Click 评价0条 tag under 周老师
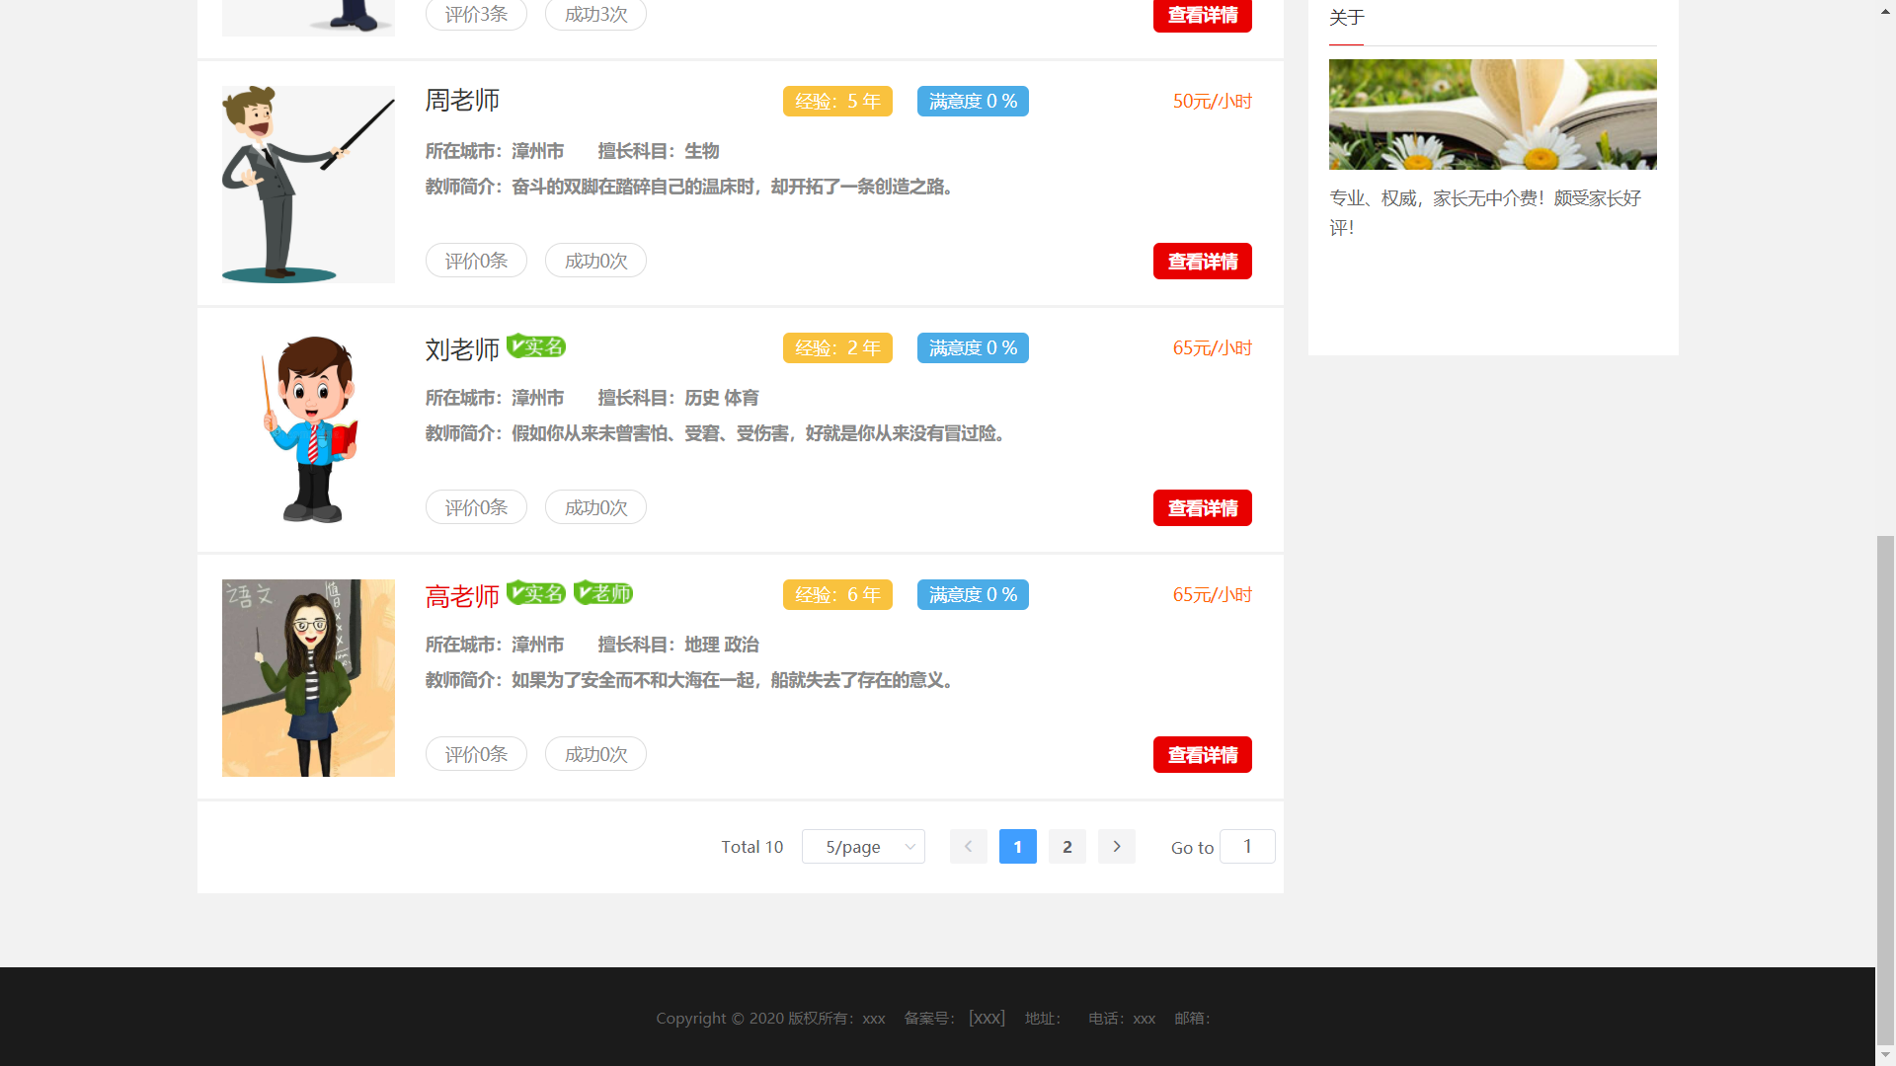The height and width of the screenshot is (1066, 1896). tap(476, 261)
